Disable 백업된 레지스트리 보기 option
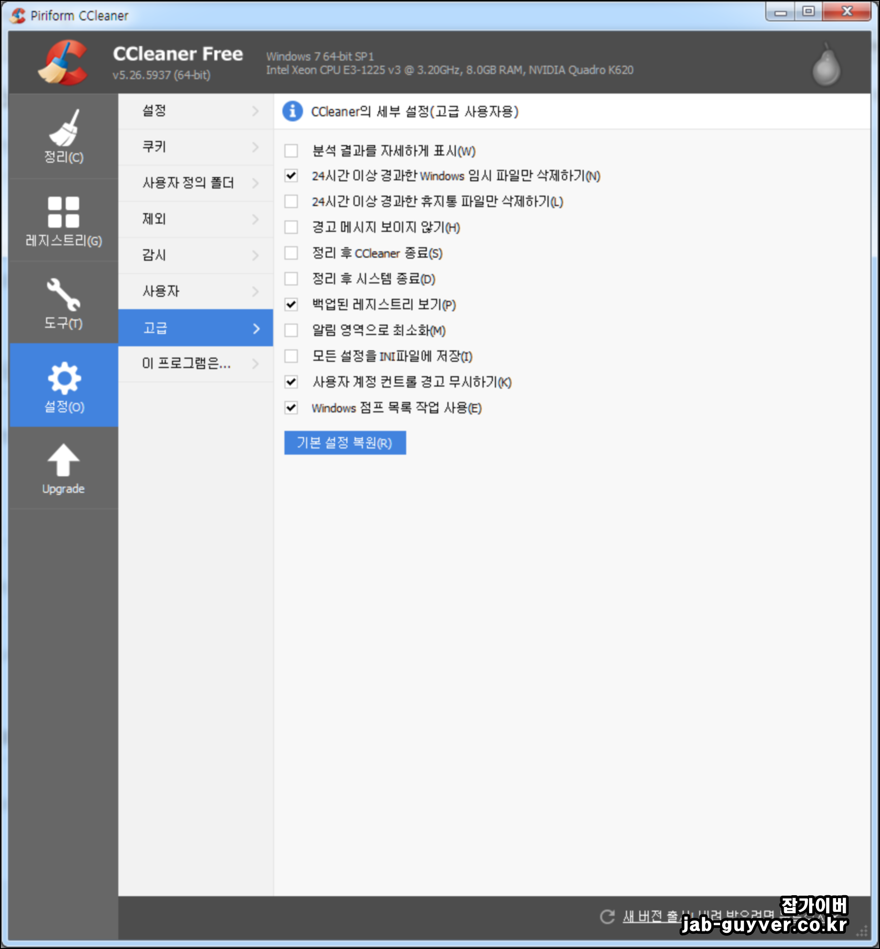880x949 pixels. (x=291, y=305)
